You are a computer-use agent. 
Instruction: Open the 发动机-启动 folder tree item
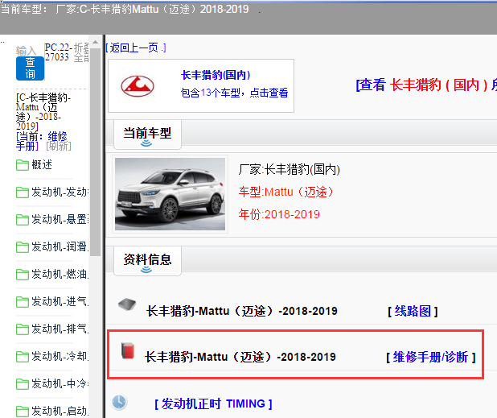[x=60, y=411]
